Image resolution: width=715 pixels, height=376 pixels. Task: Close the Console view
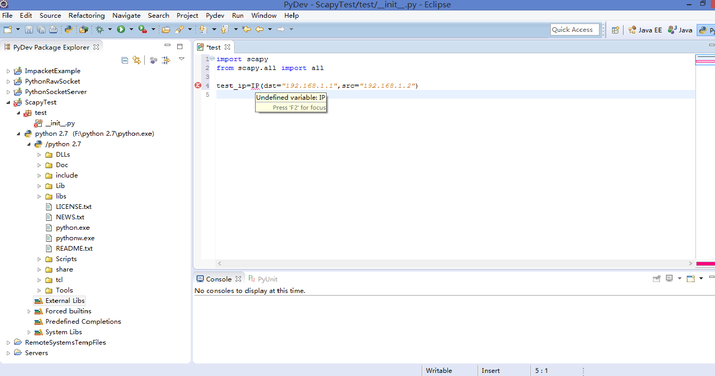pos(238,279)
